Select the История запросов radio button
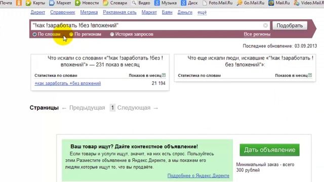This screenshot has height=182, width=324. 112,34
